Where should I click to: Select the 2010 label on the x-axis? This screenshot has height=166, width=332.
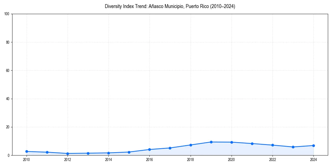26,160
